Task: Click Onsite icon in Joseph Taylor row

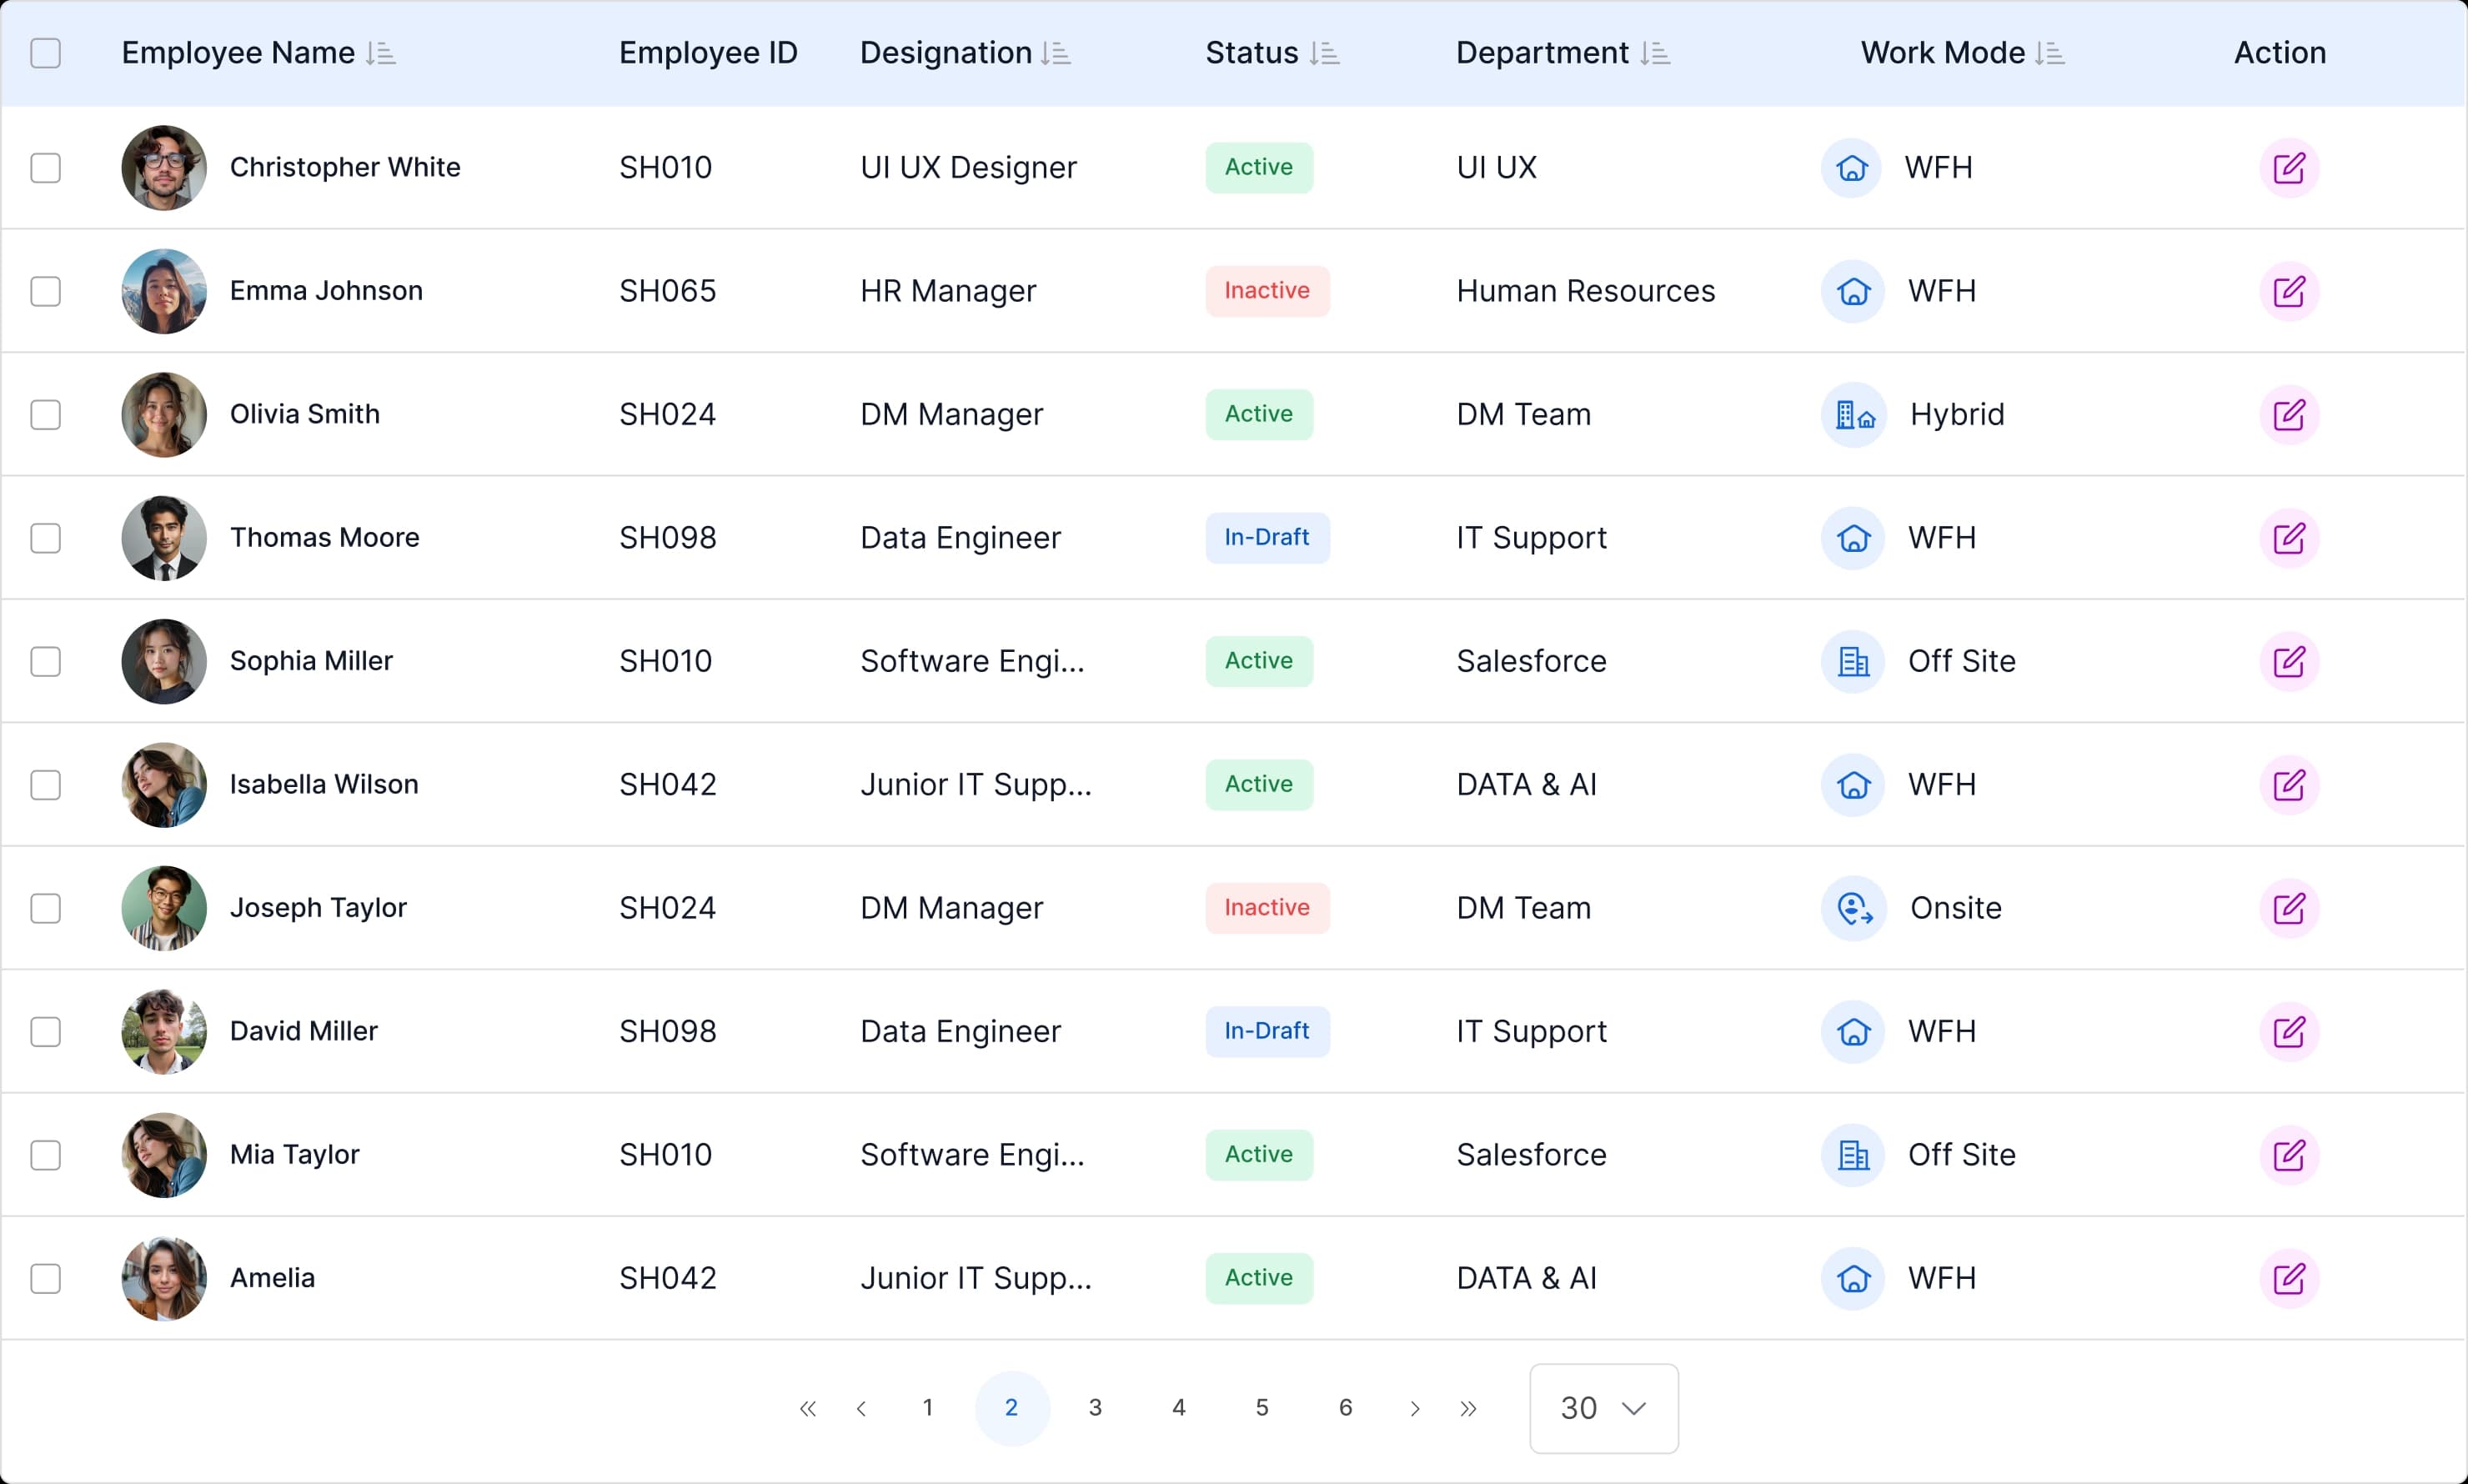Action: (x=1853, y=908)
